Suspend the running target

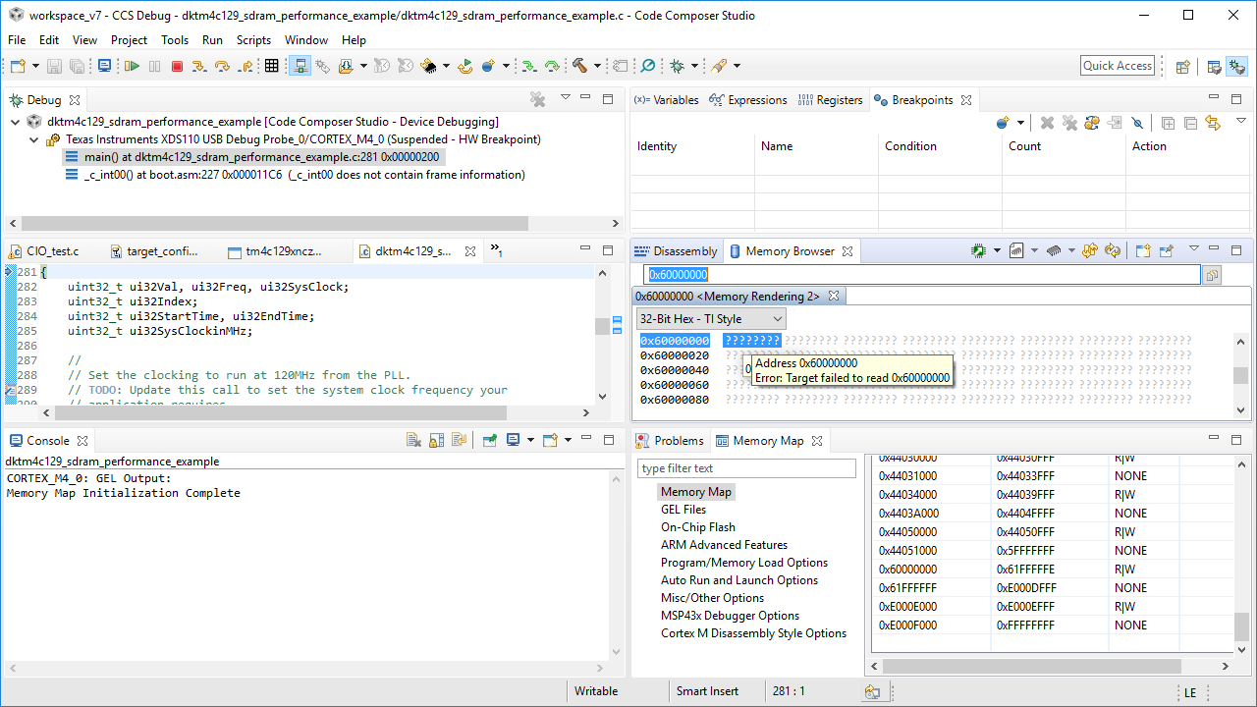click(154, 65)
